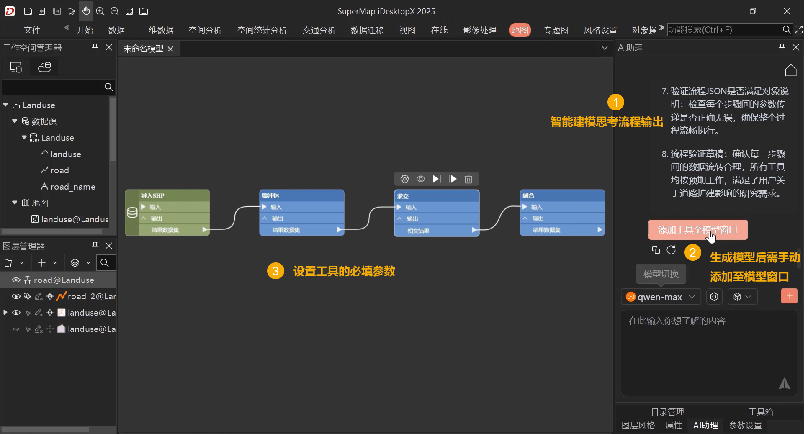The image size is (808, 434).
Task: Delete the 求交 node with trash icon
Action: point(468,179)
